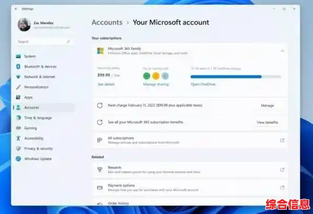Click the Your subscriptions heading

coord(106,38)
